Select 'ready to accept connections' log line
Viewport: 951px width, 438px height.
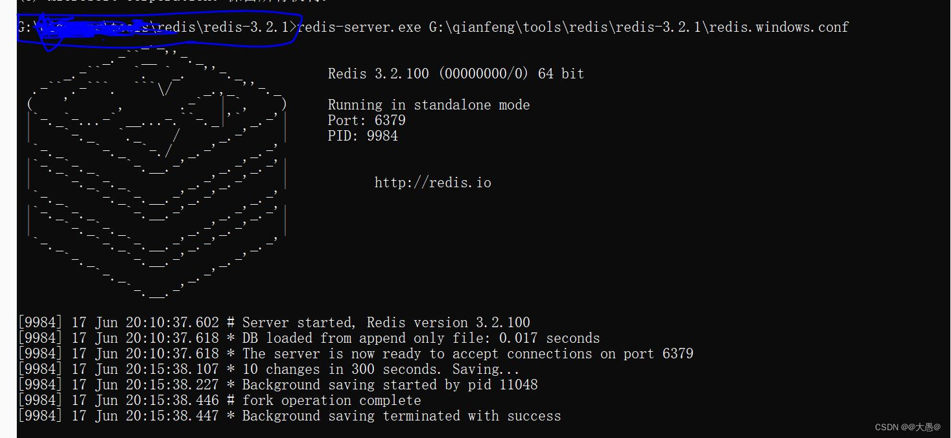(x=356, y=354)
